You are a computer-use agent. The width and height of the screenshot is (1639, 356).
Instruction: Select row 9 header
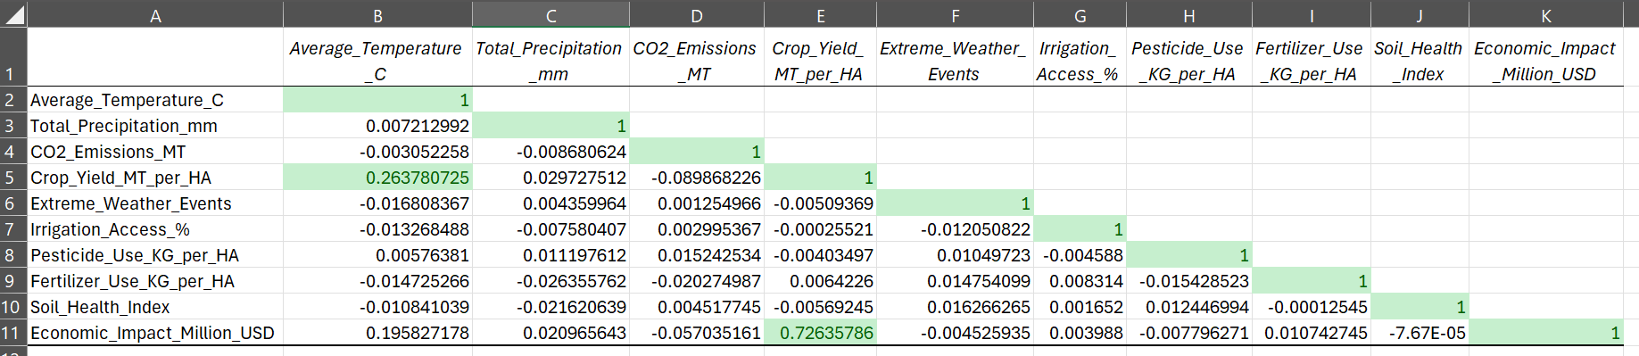click(13, 281)
